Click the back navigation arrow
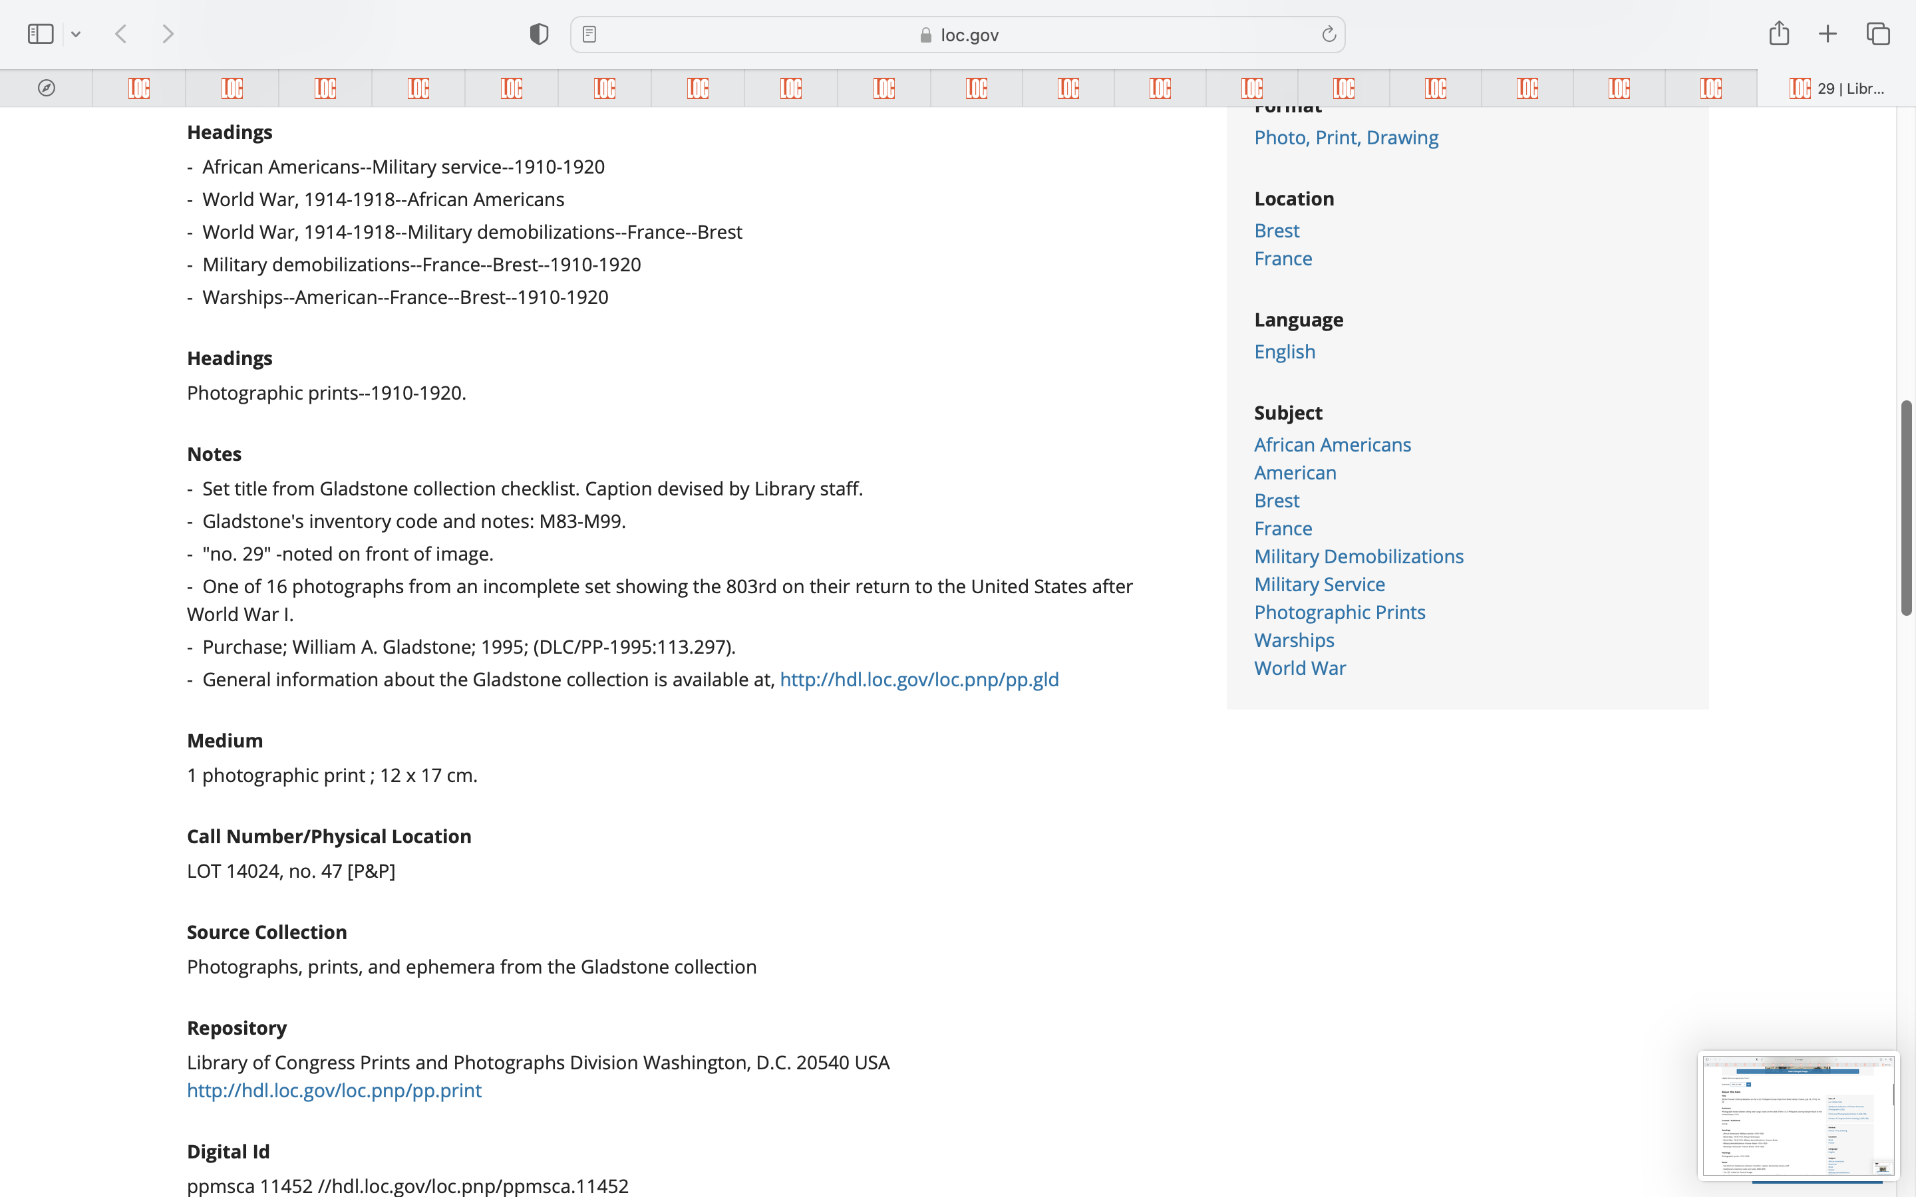Viewport: 1916px width, 1197px height. click(121, 34)
